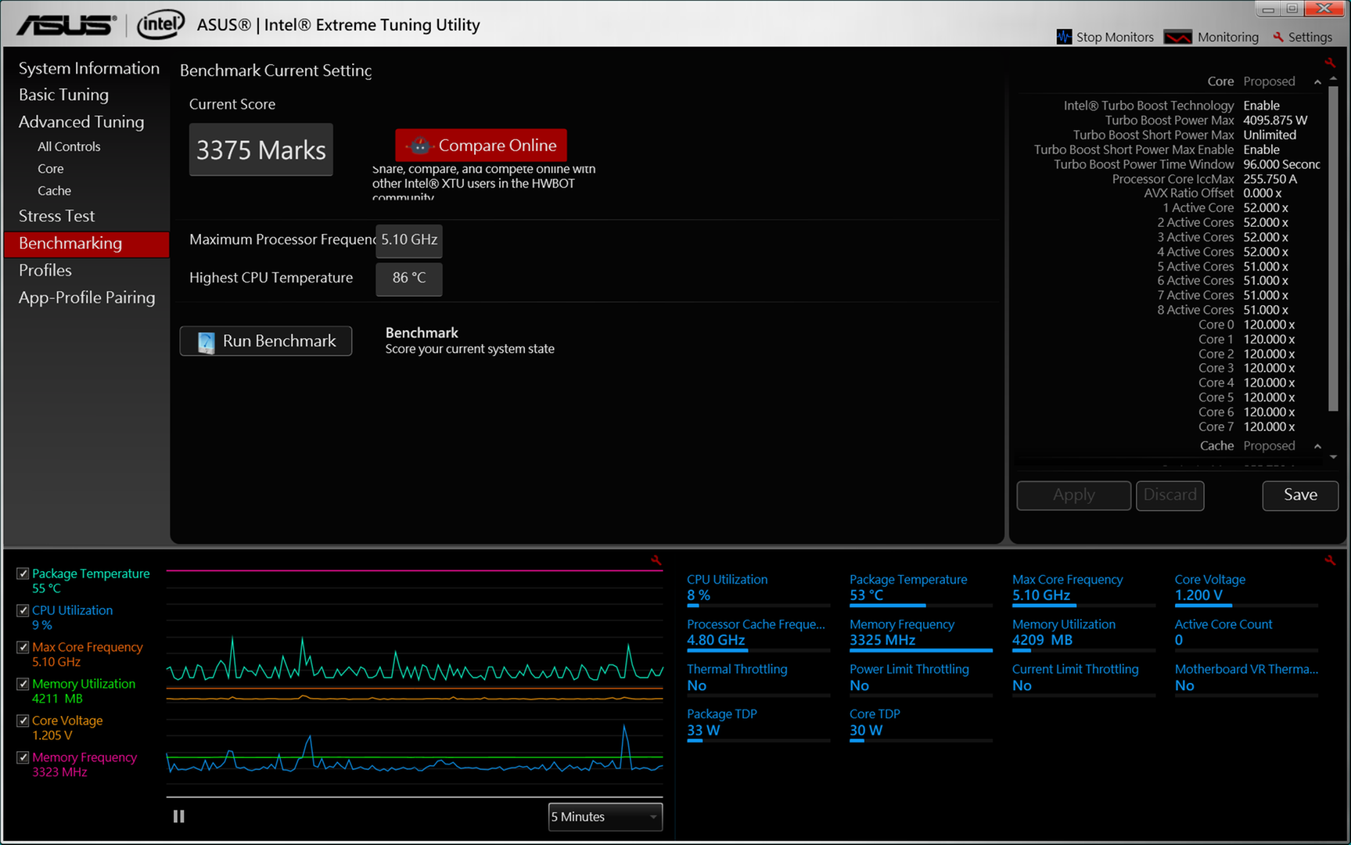
Task: Start the Run Benchmark button
Action: [x=266, y=341]
